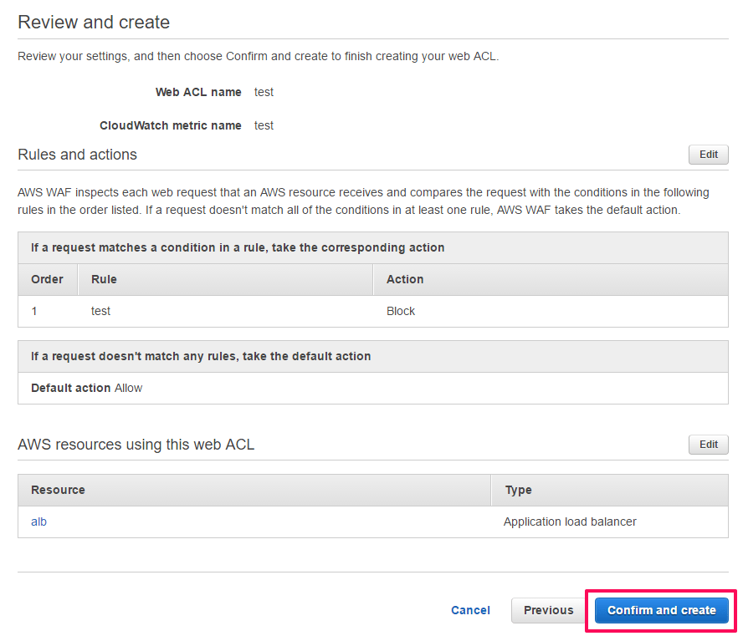
Task: Click the Type column header
Action: 518,490
